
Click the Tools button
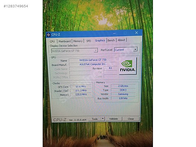tap(95, 119)
